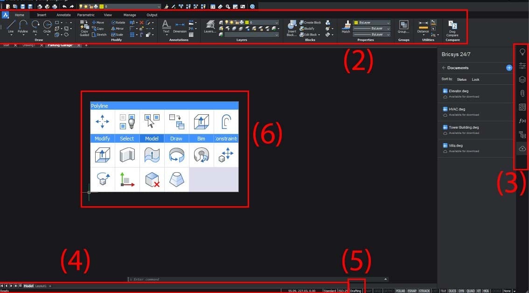Select the Create Block tool
This screenshot has height=293, width=529.
coord(310,22)
